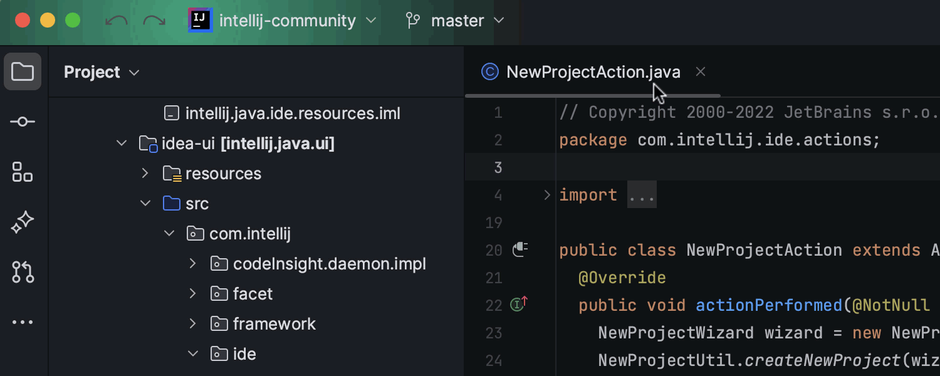Image resolution: width=940 pixels, height=376 pixels.
Task: Click the IntelliJ IDEA project logo icon
Action: pyautogui.click(x=200, y=20)
